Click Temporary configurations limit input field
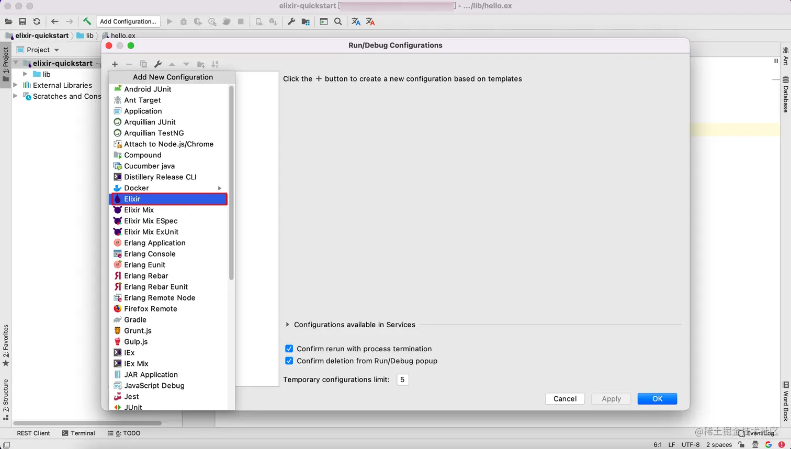This screenshot has height=449, width=791. (402, 379)
